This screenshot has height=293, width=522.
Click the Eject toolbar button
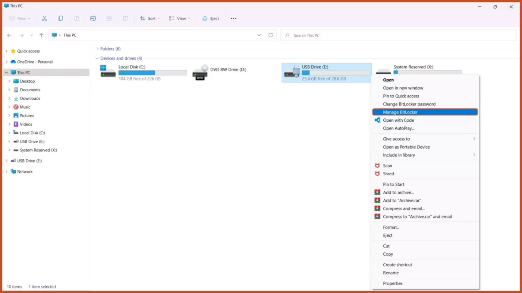[x=211, y=18]
